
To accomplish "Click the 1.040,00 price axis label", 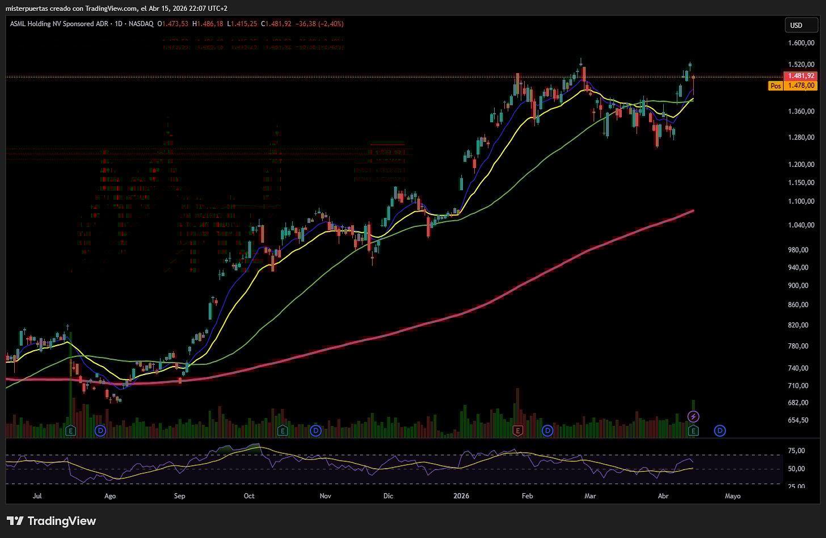I will tap(801, 225).
